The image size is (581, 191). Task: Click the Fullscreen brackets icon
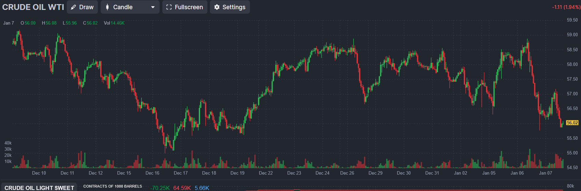coord(169,7)
